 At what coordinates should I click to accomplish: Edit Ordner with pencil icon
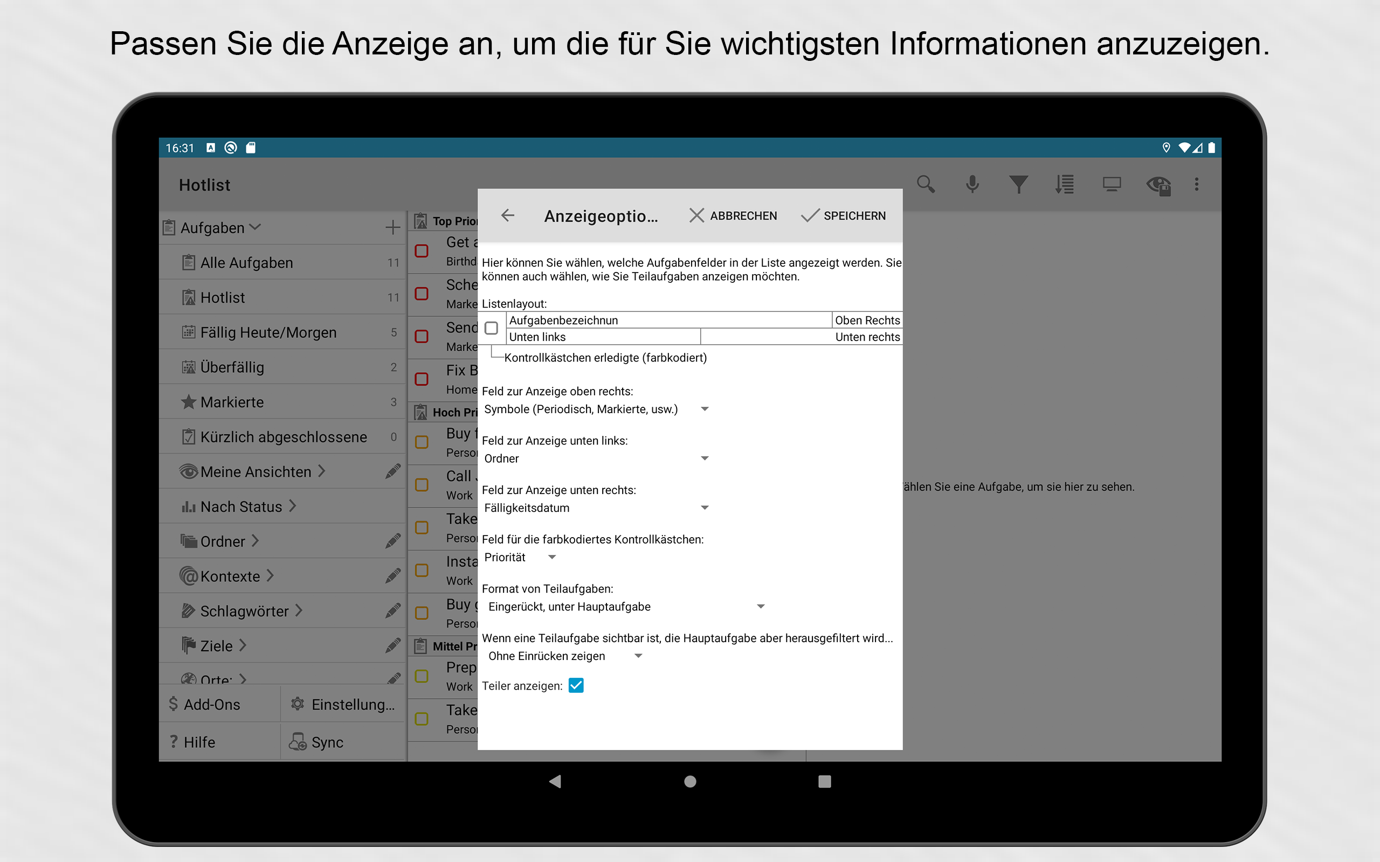(392, 541)
